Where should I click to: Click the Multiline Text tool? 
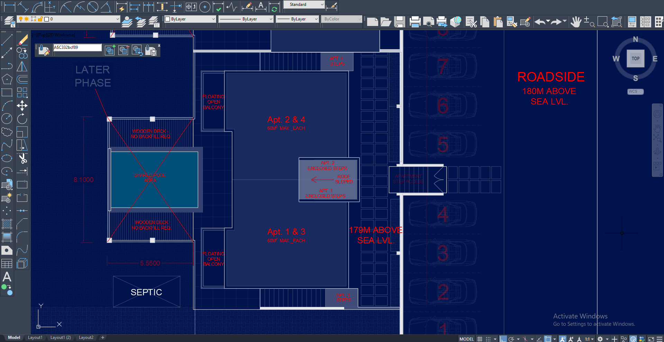[7, 277]
